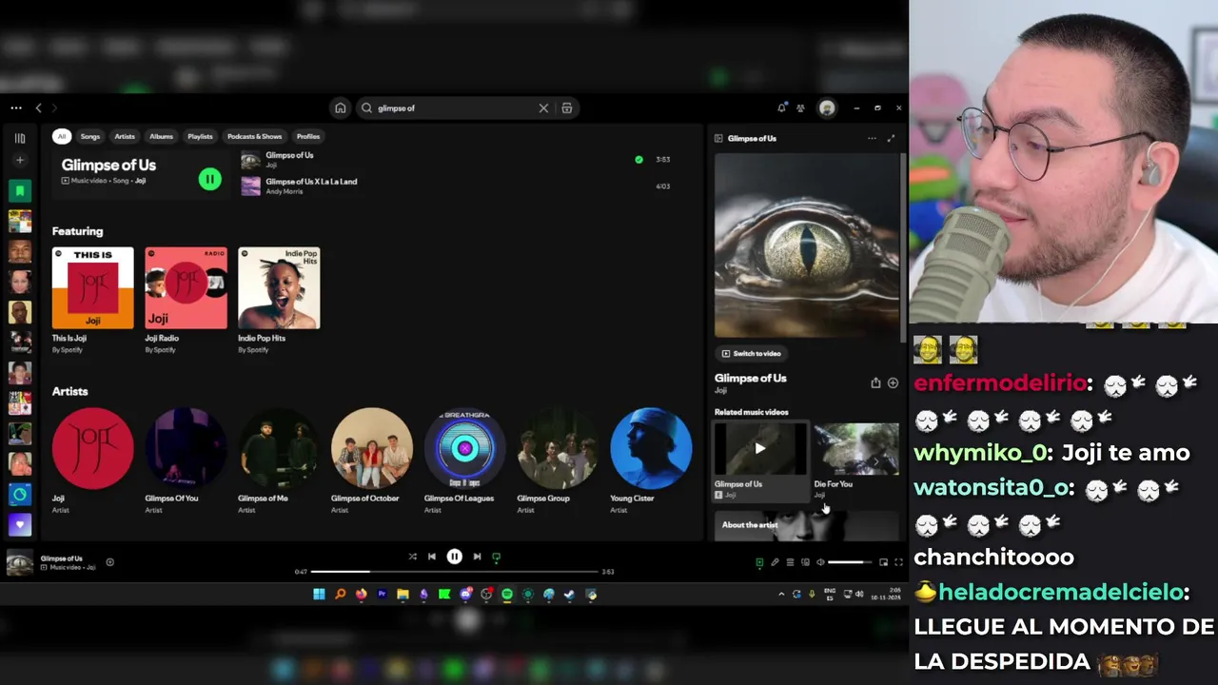The image size is (1218, 685).
Task: Toggle the saved checkmark on Glimpse of Us
Action: [638, 160]
